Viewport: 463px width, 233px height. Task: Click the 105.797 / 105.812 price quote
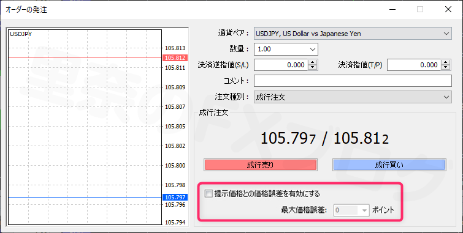pyautogui.click(x=324, y=139)
